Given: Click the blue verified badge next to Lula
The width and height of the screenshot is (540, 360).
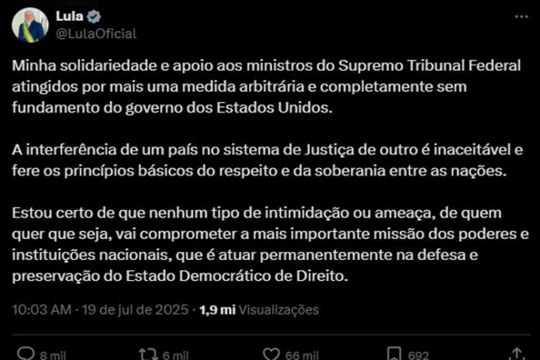Looking at the screenshot, I should 93,16.
